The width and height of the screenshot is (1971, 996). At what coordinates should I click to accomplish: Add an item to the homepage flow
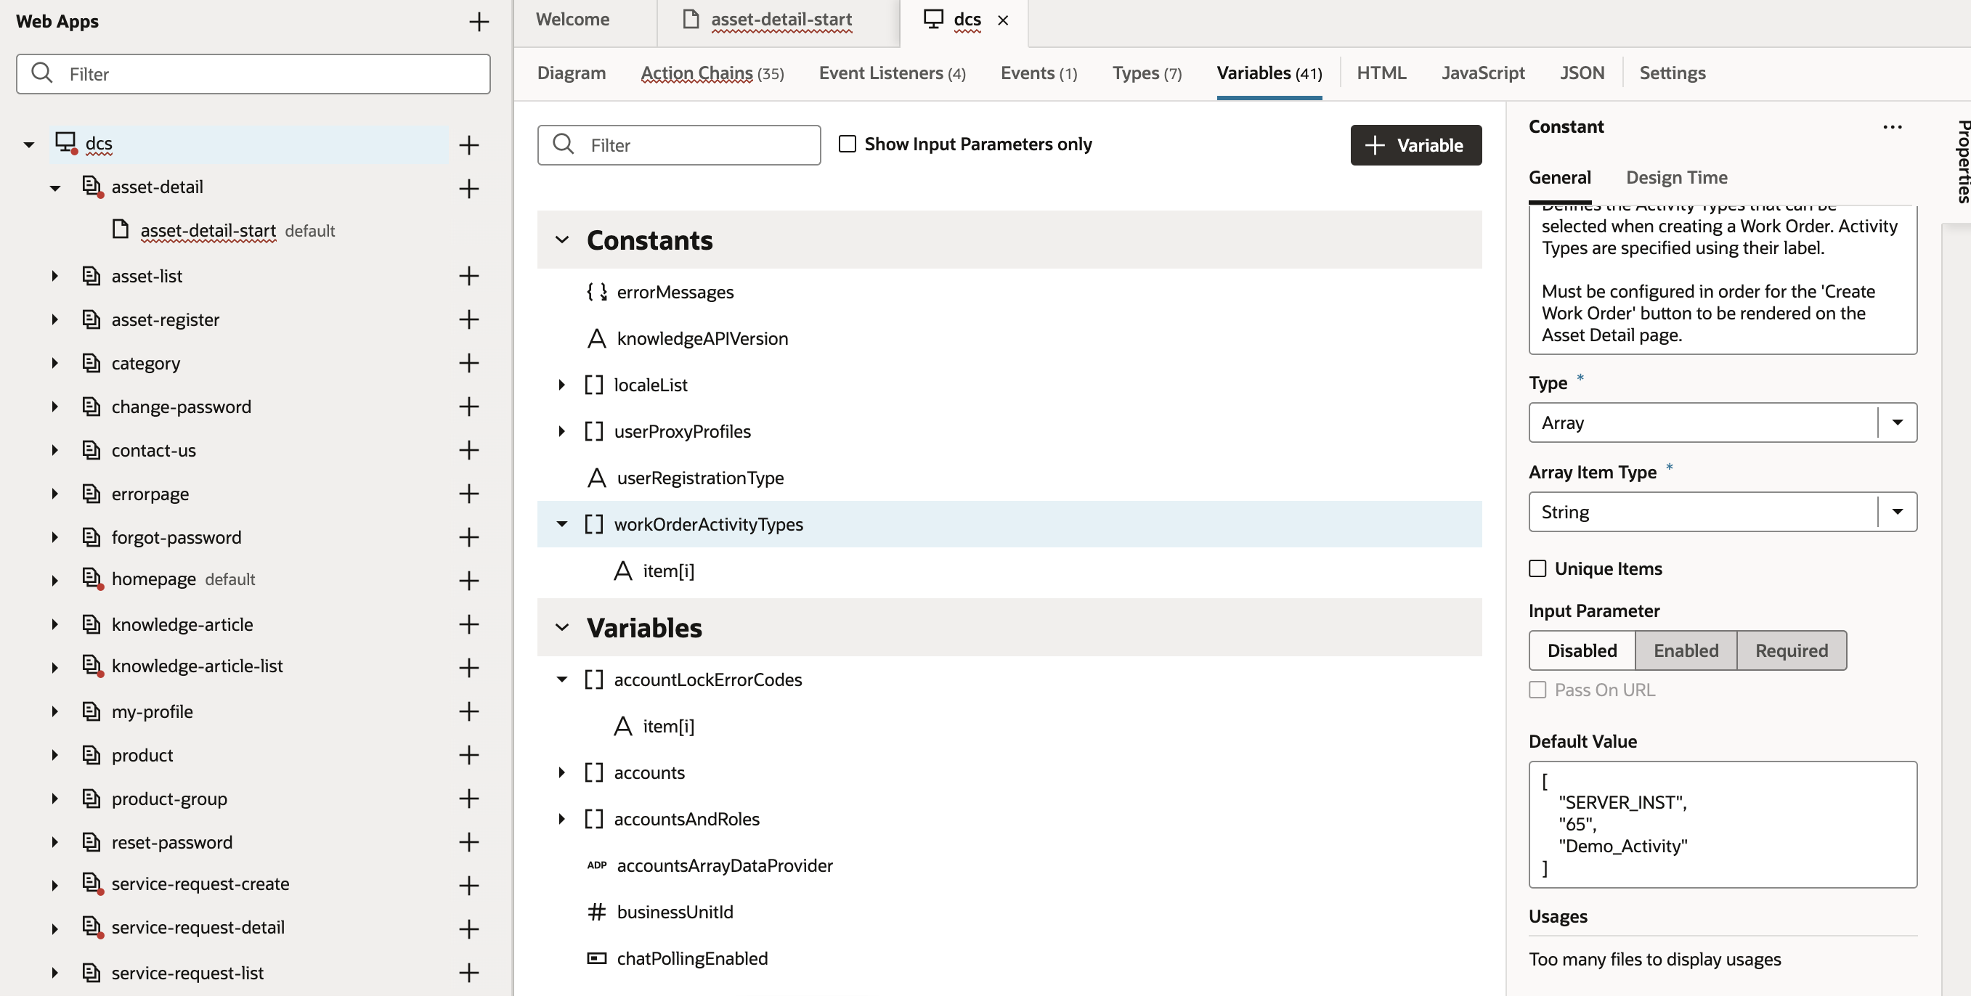[469, 581]
